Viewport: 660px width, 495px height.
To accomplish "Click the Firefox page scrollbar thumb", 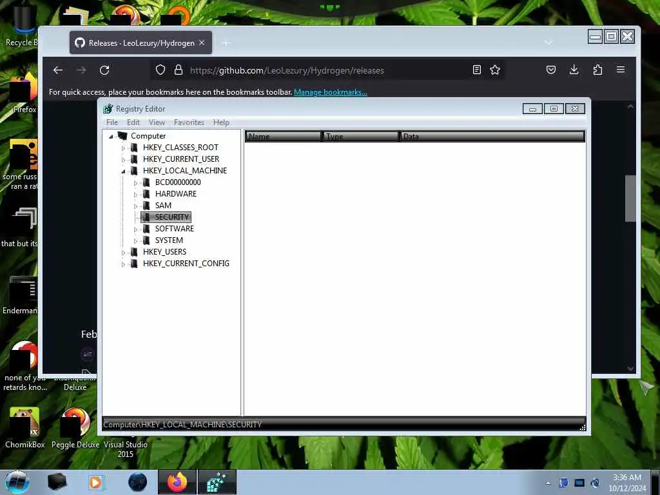I will coord(630,198).
